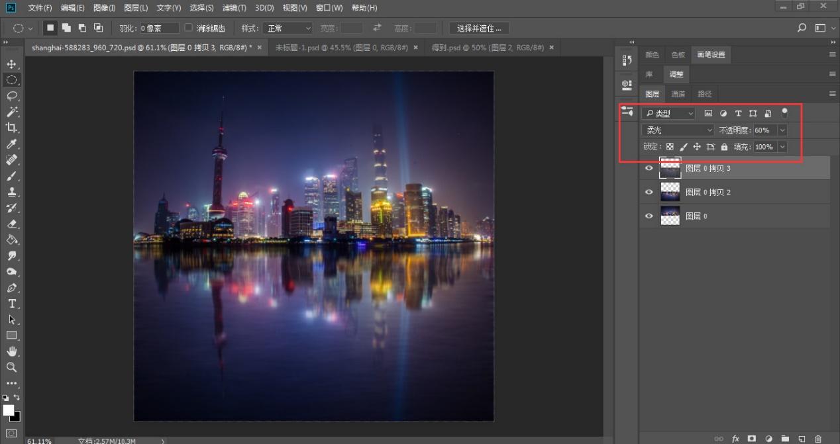The width and height of the screenshot is (840, 444).
Task: Pick the Clone Stamp tool
Action: [x=12, y=192]
